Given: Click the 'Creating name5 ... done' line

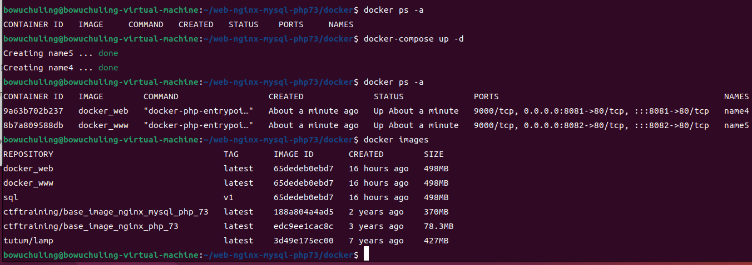Looking at the screenshot, I should click(x=61, y=53).
